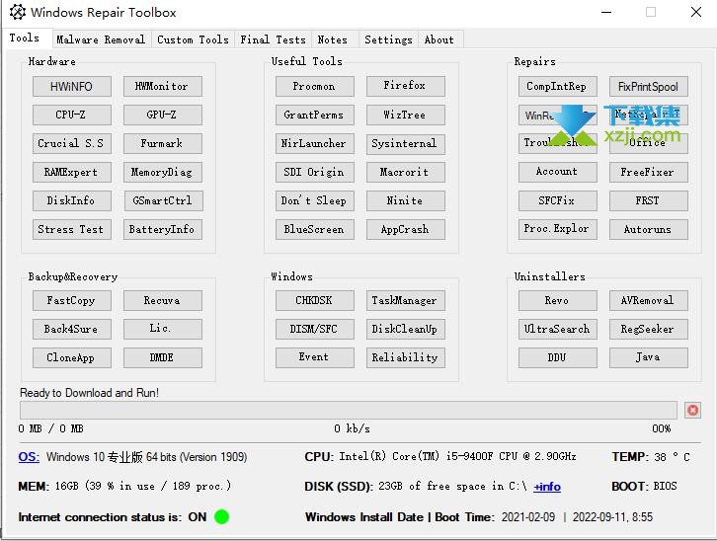Launch GSmartCtrl
This screenshot has height=541, width=717.
tap(162, 200)
